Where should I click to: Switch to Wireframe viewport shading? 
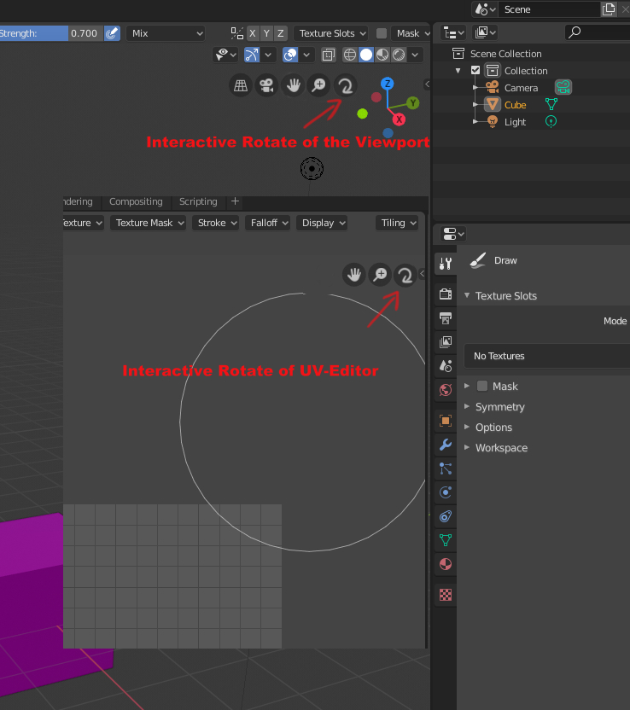pos(350,55)
